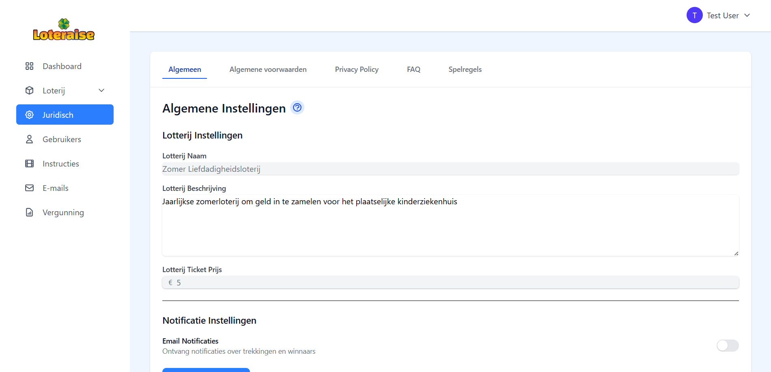Click the Vergunning document icon
771x372 pixels.
(x=29, y=212)
